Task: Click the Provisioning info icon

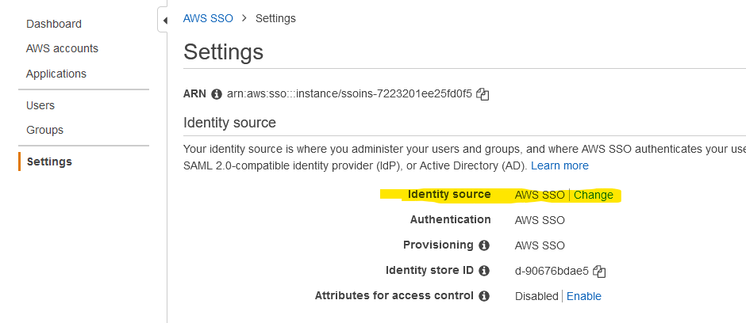Action: [484, 245]
